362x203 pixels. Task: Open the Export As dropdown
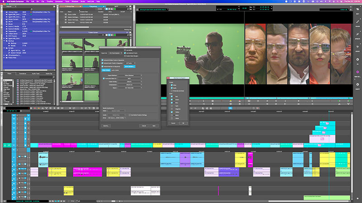[115, 53]
